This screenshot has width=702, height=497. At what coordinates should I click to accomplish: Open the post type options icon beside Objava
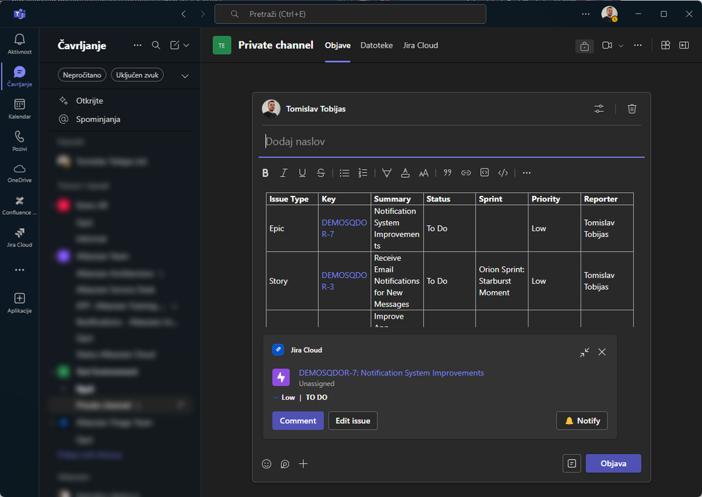[572, 463]
